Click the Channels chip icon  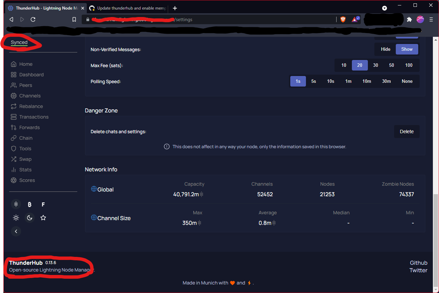click(14, 96)
